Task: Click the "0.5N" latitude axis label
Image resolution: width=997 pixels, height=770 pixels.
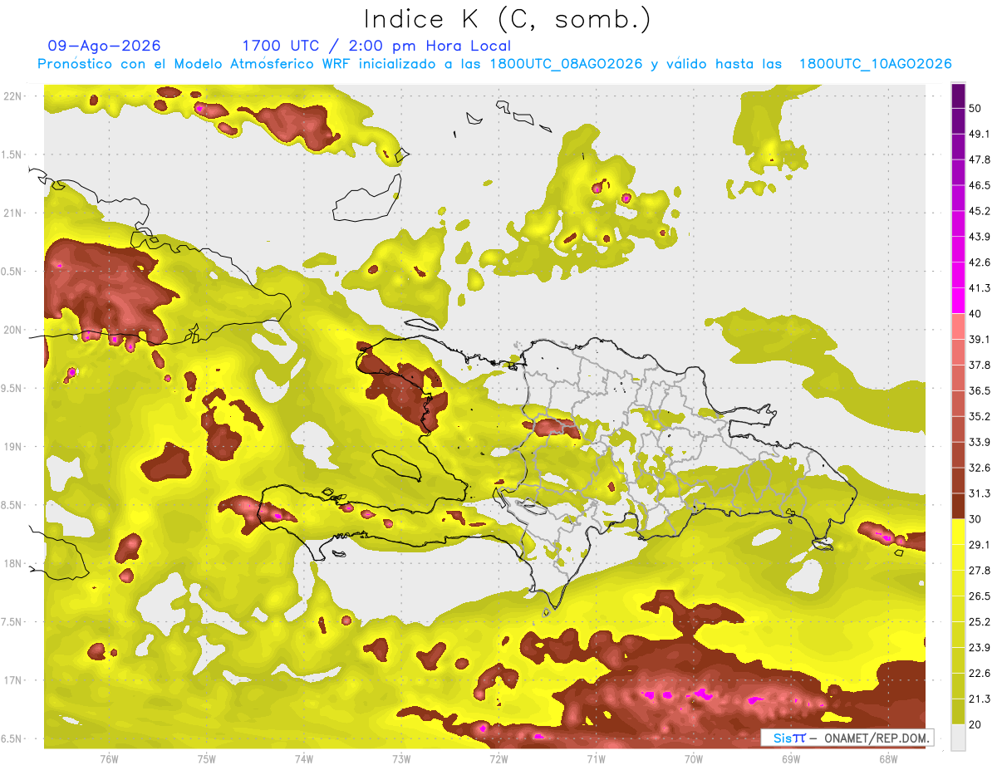Action: [x=11, y=272]
